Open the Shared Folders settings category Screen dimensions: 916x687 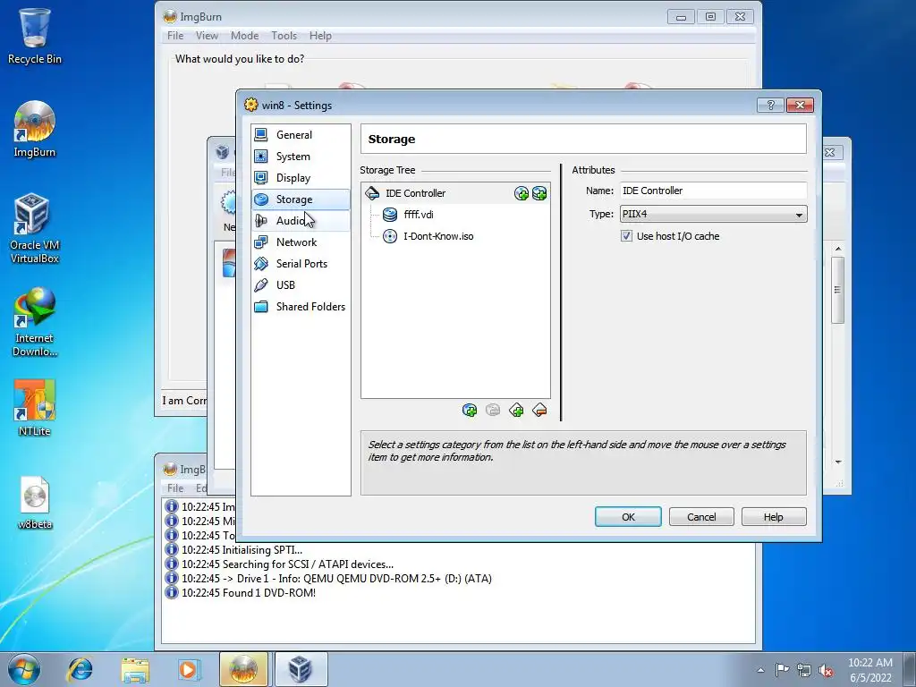coord(301,307)
